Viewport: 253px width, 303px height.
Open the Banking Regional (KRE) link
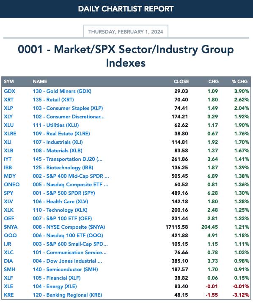coord(67,295)
